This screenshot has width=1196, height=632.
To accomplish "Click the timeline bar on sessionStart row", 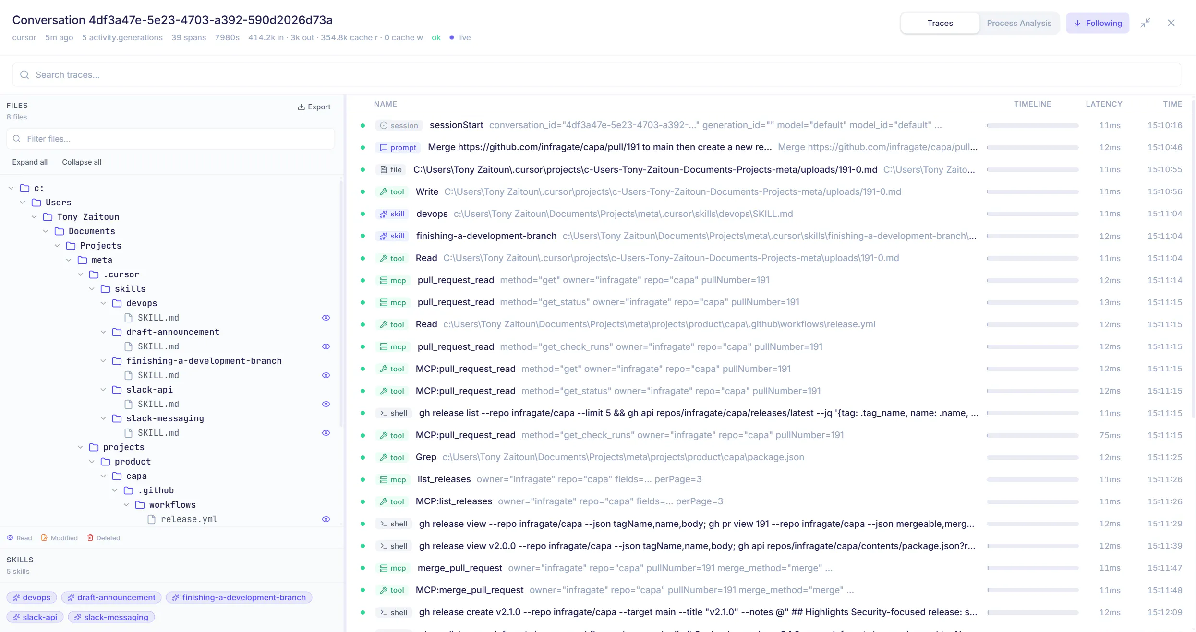I will tap(1033, 126).
